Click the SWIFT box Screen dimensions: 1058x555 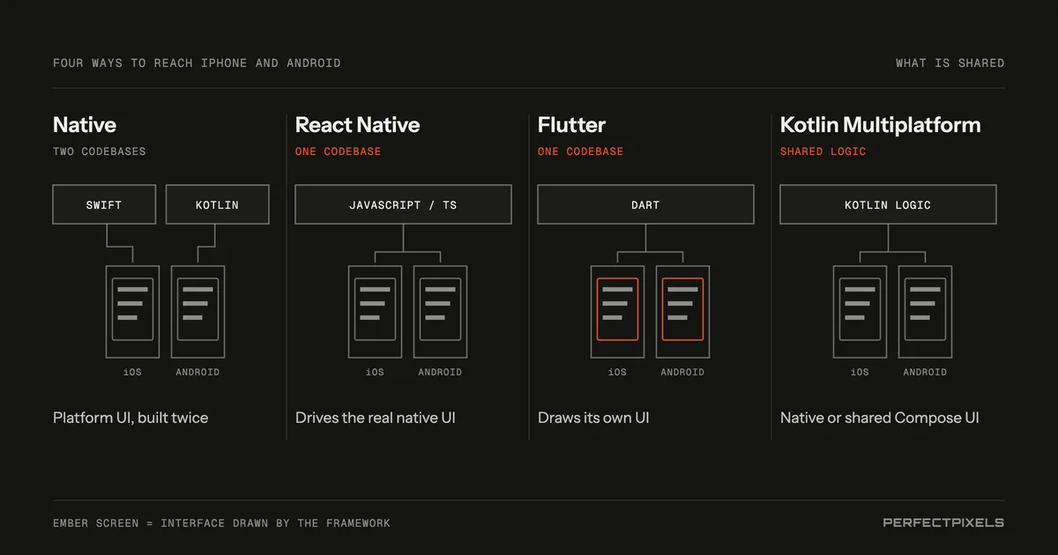point(104,204)
